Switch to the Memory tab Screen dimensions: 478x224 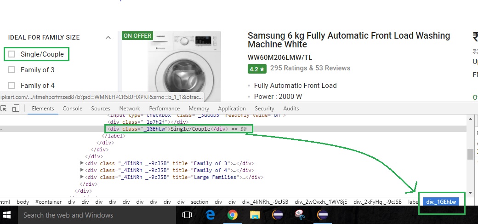pos(199,109)
